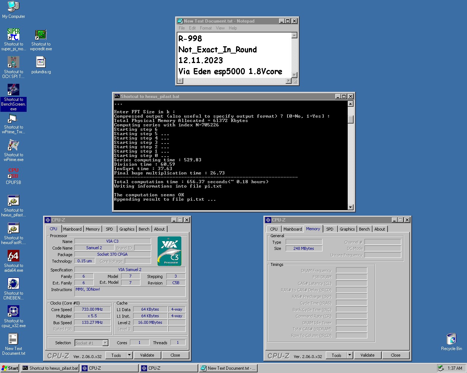Click the VIA C3 processor logo in CPU-Z
Image resolution: width=467 pixels, height=373 pixels.
[x=170, y=251]
